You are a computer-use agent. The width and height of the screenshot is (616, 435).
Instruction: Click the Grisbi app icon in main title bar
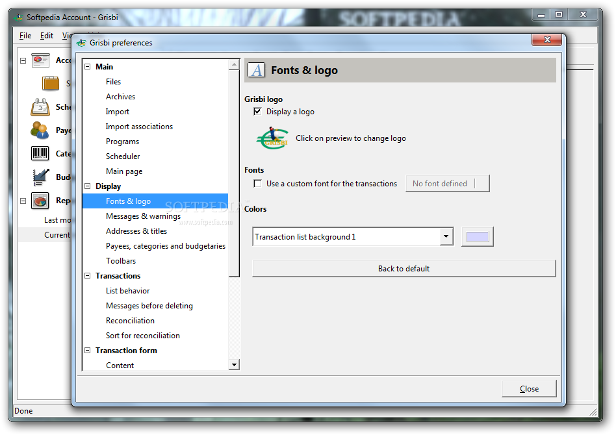(19, 18)
